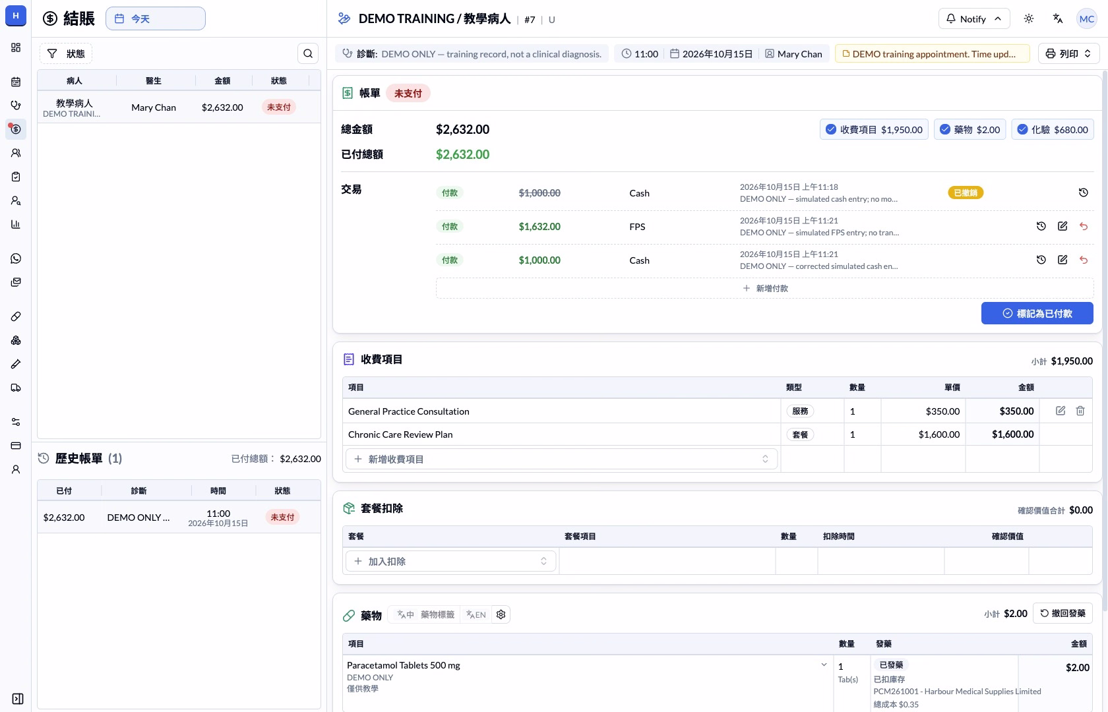
Task: Open the 加入扣除 combo box
Action: 450,561
